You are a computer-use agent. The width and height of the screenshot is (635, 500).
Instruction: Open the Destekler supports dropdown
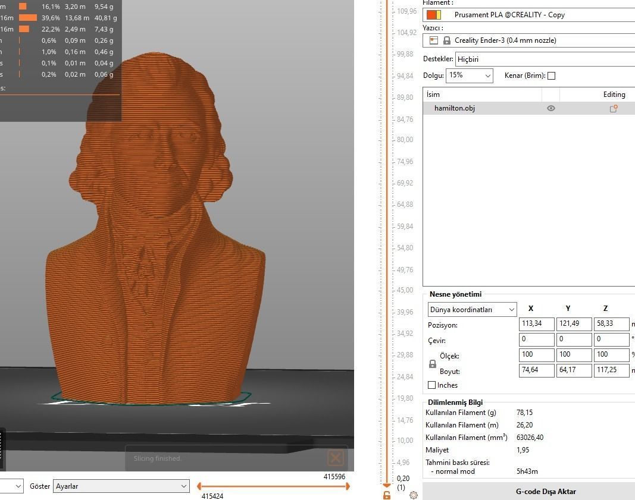click(x=545, y=59)
